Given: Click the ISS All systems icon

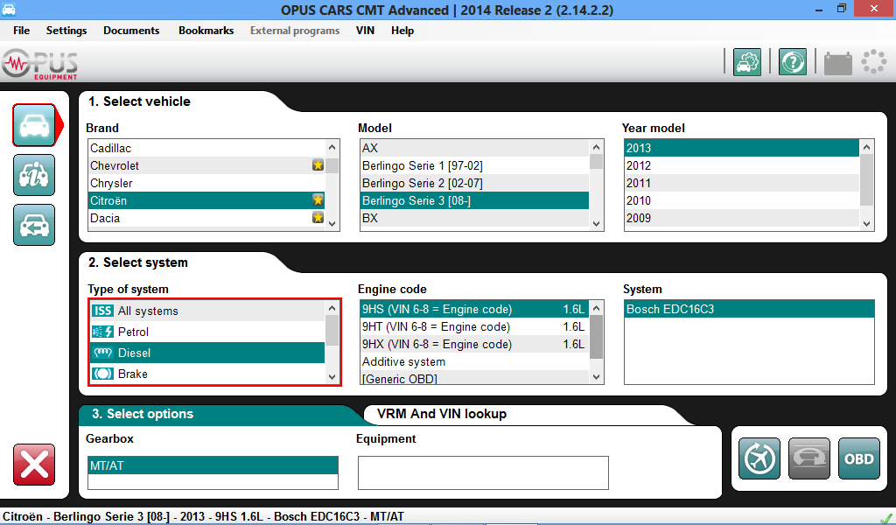Looking at the screenshot, I should tap(103, 311).
